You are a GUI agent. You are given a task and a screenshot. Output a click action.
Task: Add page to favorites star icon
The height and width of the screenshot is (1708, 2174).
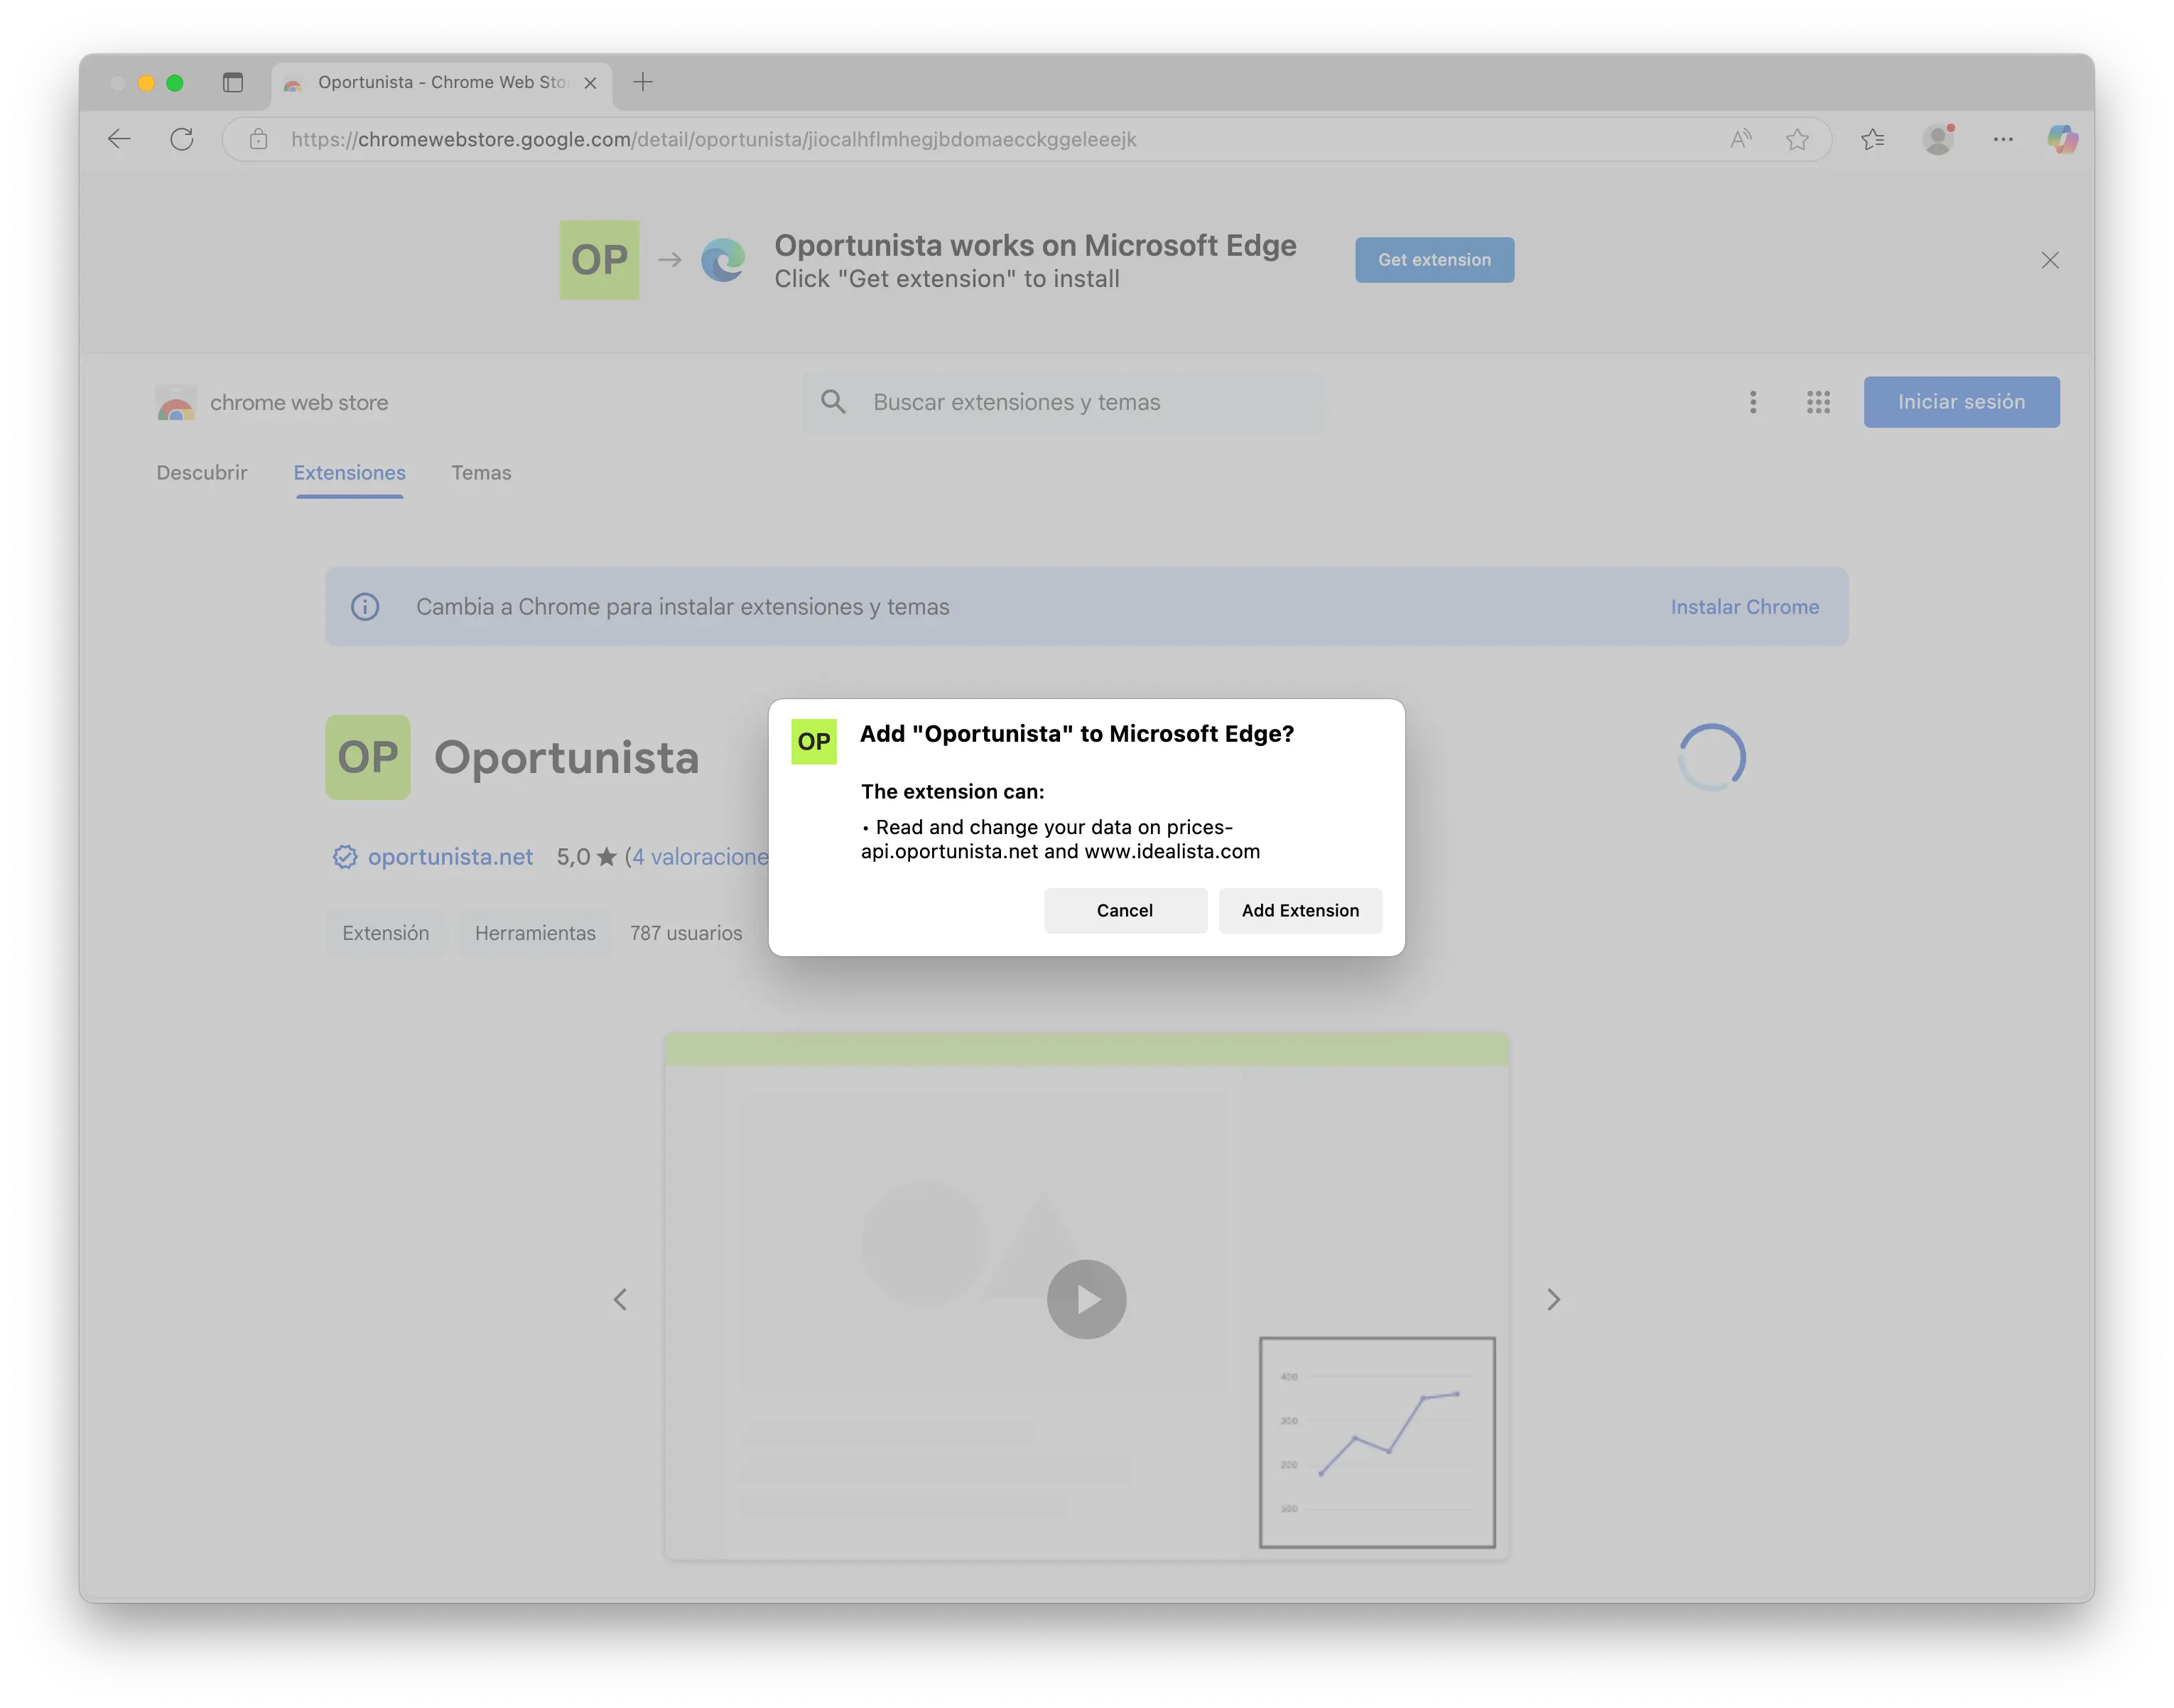1797,139
